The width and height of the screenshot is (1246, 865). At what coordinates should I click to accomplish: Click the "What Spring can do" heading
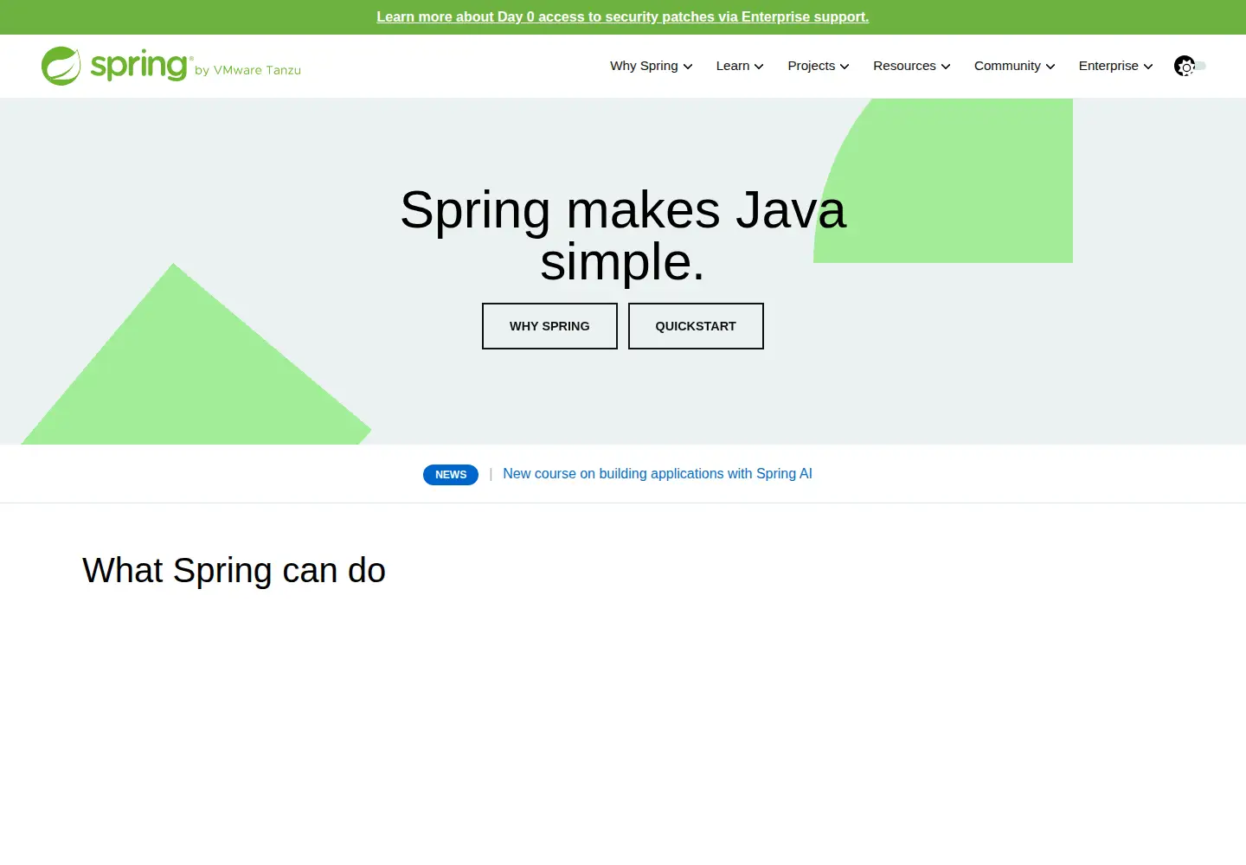(234, 571)
